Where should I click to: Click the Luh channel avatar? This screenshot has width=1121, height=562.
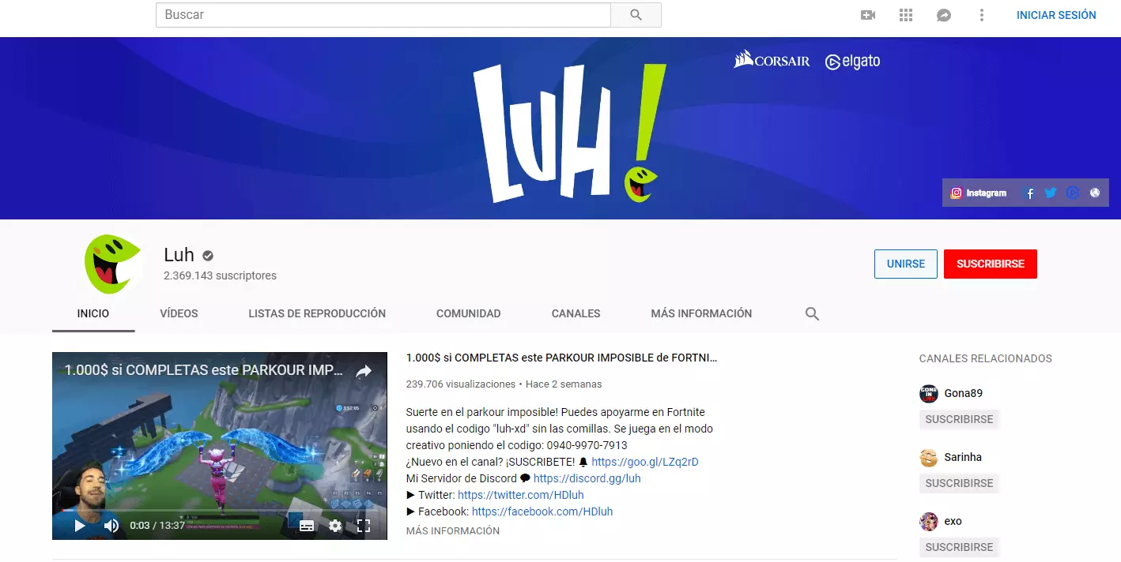pyautogui.click(x=113, y=264)
